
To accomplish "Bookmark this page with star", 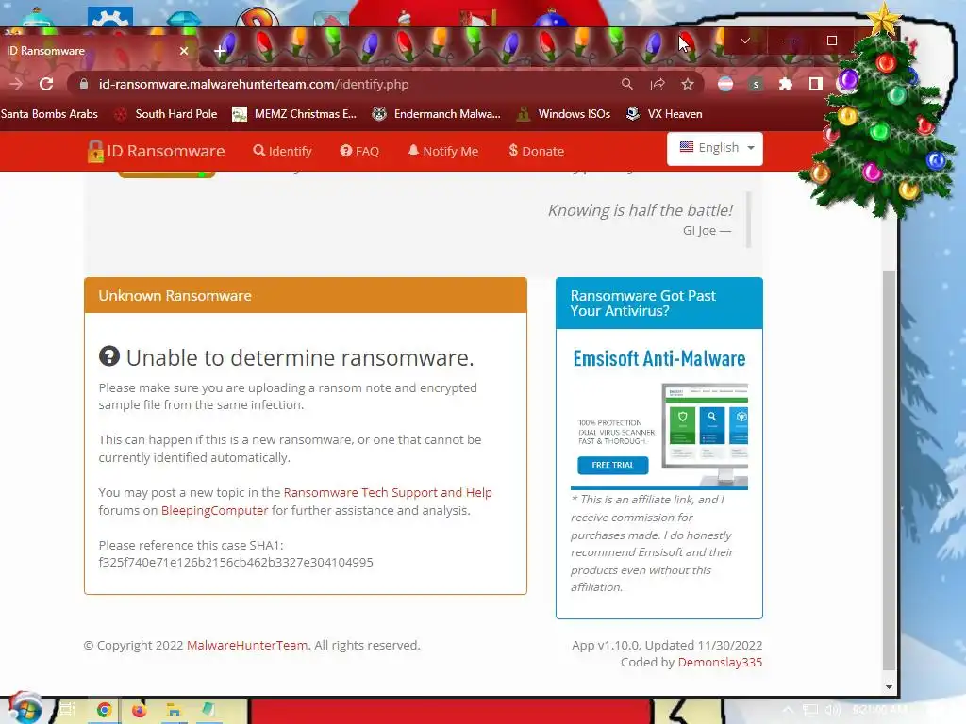I will coord(688,84).
